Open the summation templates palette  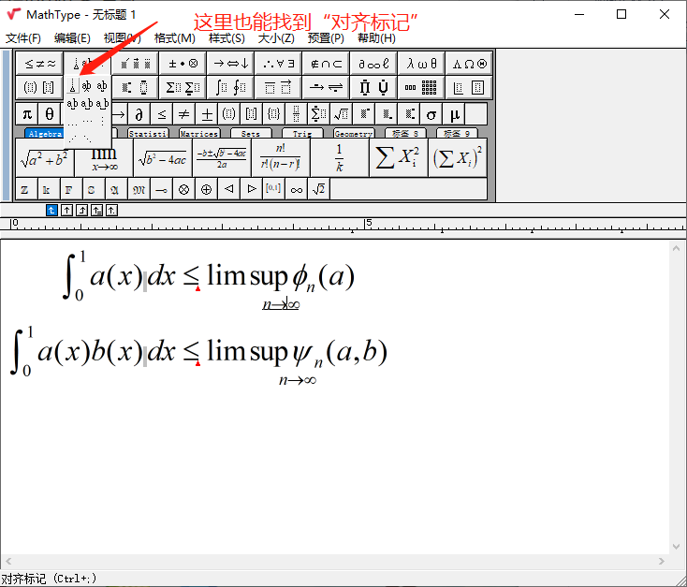[x=183, y=88]
